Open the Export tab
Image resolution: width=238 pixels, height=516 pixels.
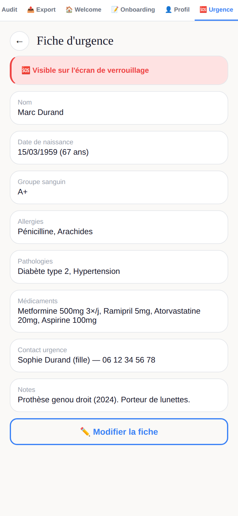(x=41, y=10)
